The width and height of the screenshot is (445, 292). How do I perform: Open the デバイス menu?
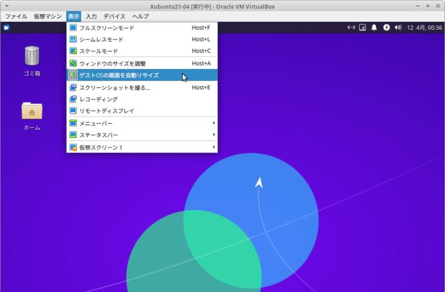coord(115,17)
